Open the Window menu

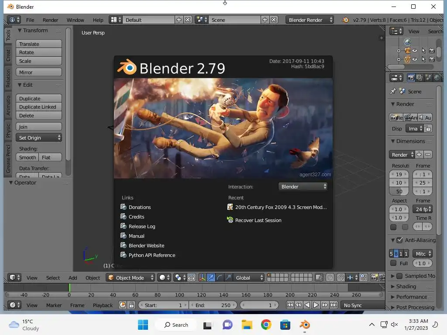pos(75,20)
